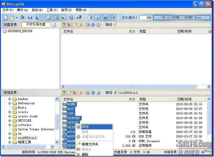
Task: Click the Save As multi-floppy icon
Action: [38, 18]
